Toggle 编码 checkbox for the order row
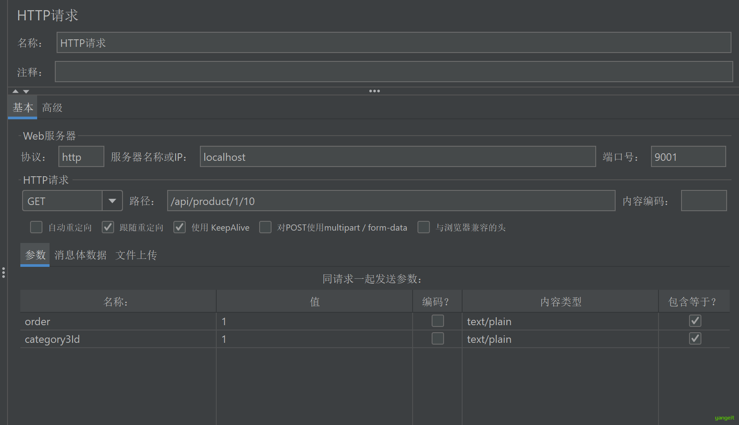This screenshot has width=739, height=425. 438,321
